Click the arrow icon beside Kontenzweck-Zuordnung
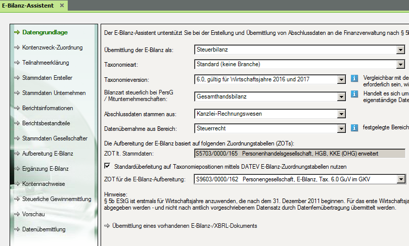This screenshot has height=246, width=409. click(17, 47)
